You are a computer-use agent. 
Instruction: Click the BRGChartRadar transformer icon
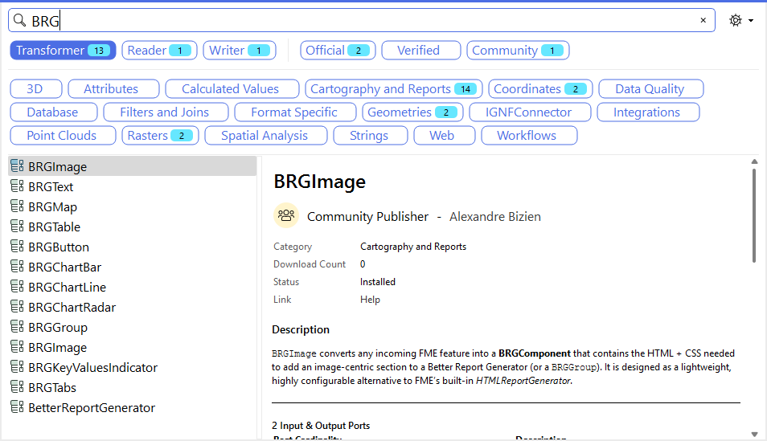[17, 306]
